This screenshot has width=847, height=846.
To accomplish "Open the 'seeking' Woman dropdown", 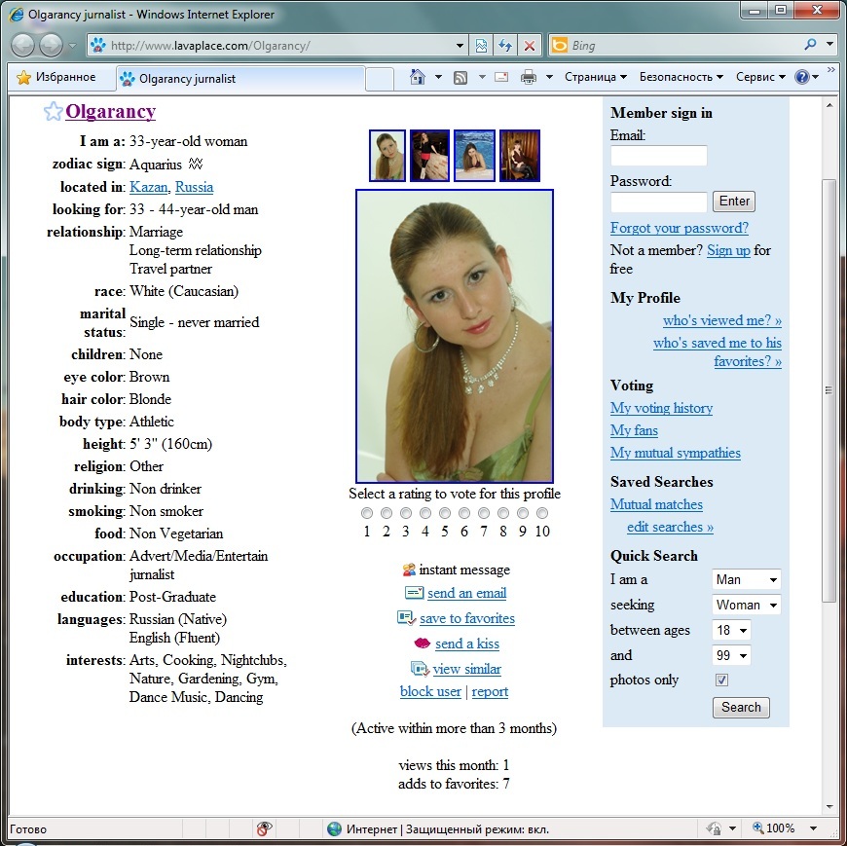I will pos(746,606).
